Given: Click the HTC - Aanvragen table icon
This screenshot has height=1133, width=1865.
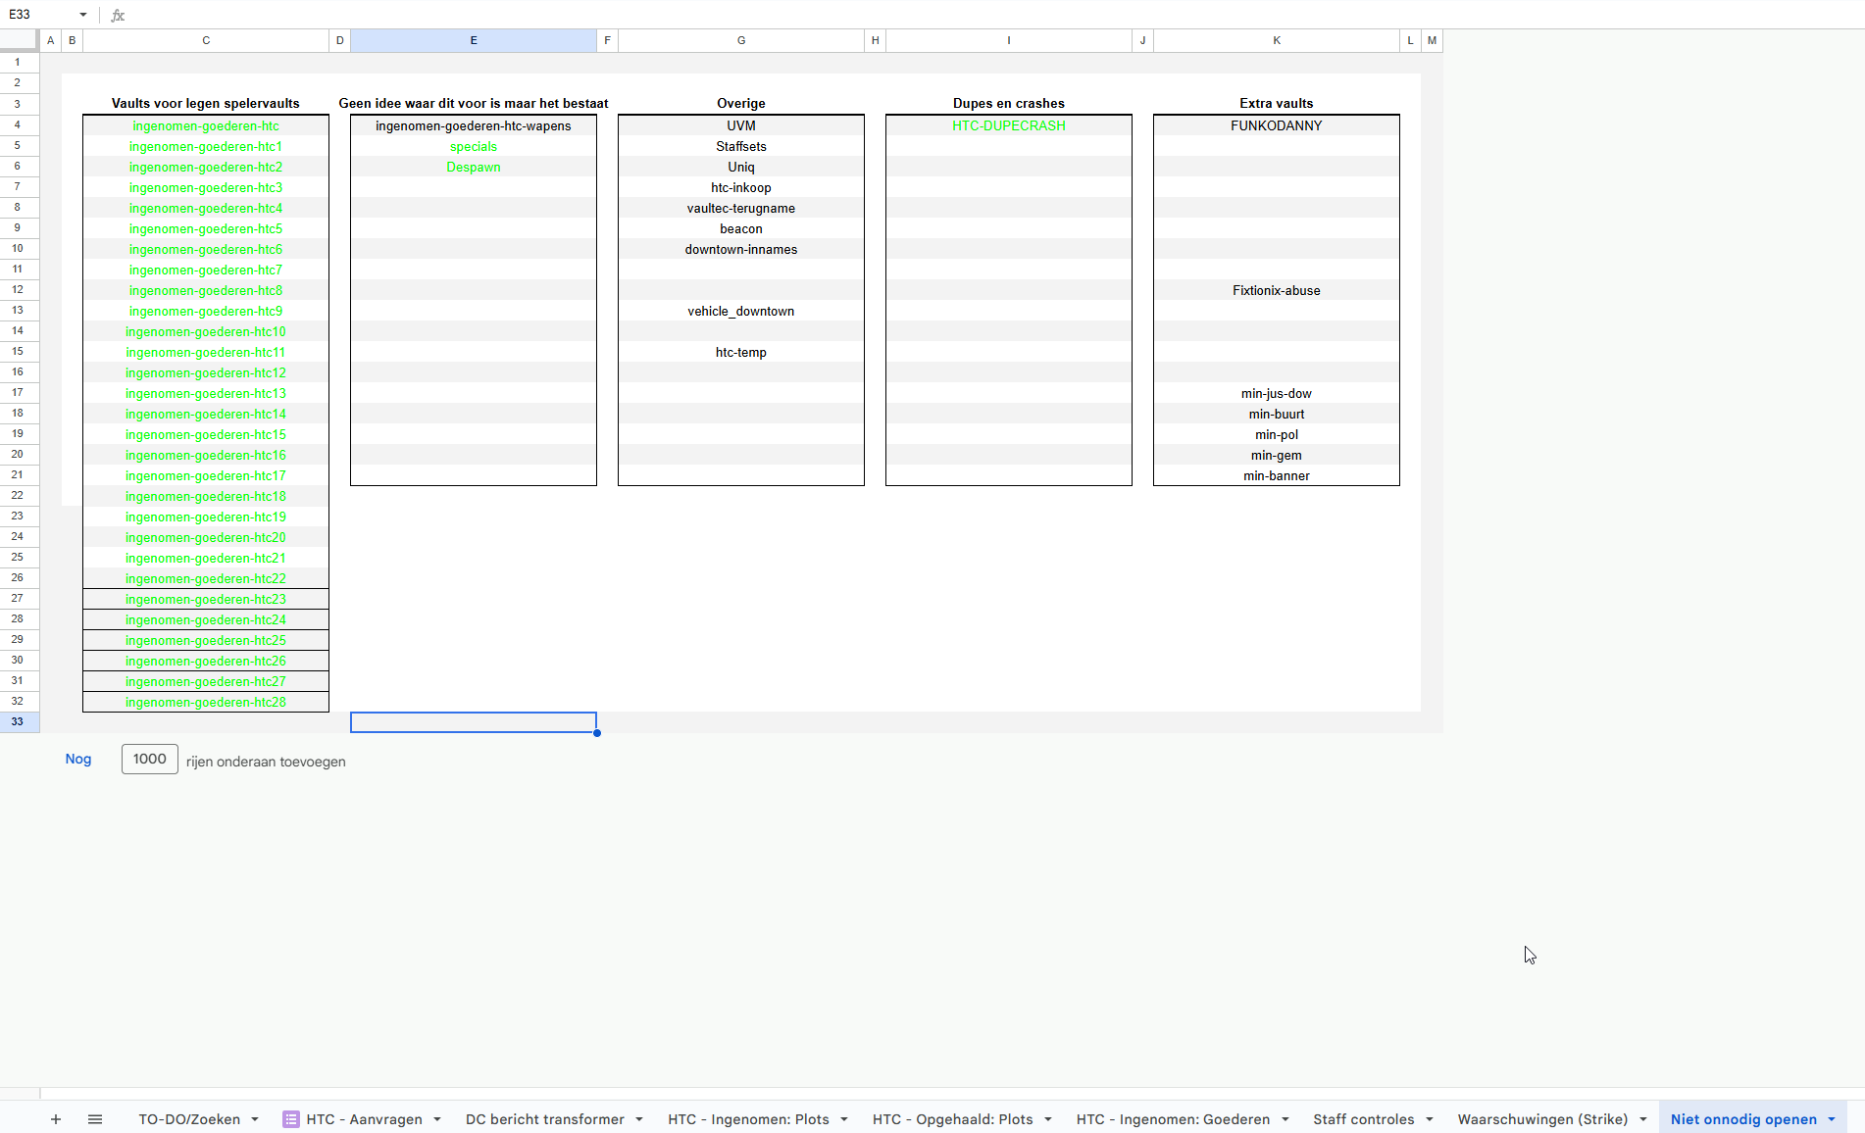Looking at the screenshot, I should (291, 1119).
